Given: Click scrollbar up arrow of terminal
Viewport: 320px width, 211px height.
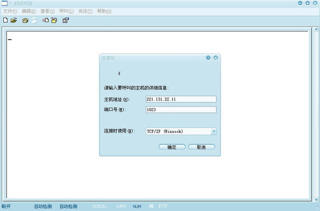Looking at the screenshot, I should coord(316,29).
